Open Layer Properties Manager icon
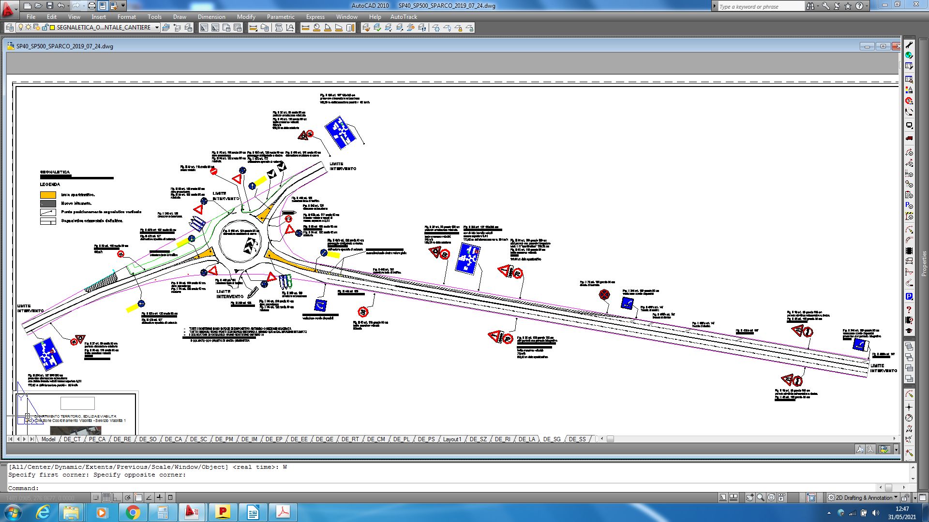The height and width of the screenshot is (522, 929). (x=10, y=28)
